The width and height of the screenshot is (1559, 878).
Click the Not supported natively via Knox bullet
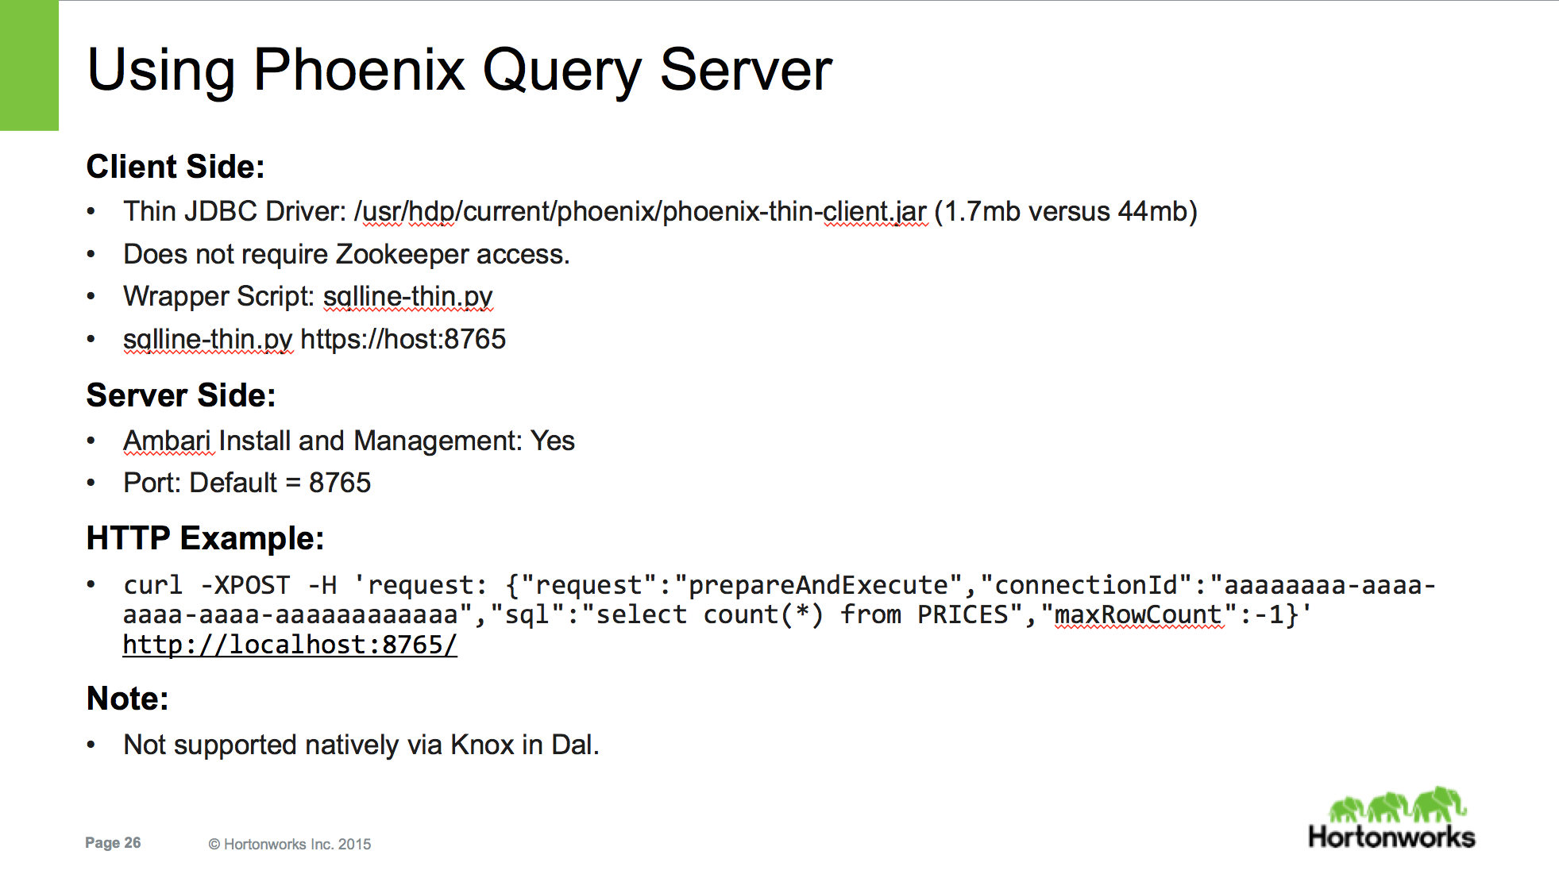click(361, 744)
